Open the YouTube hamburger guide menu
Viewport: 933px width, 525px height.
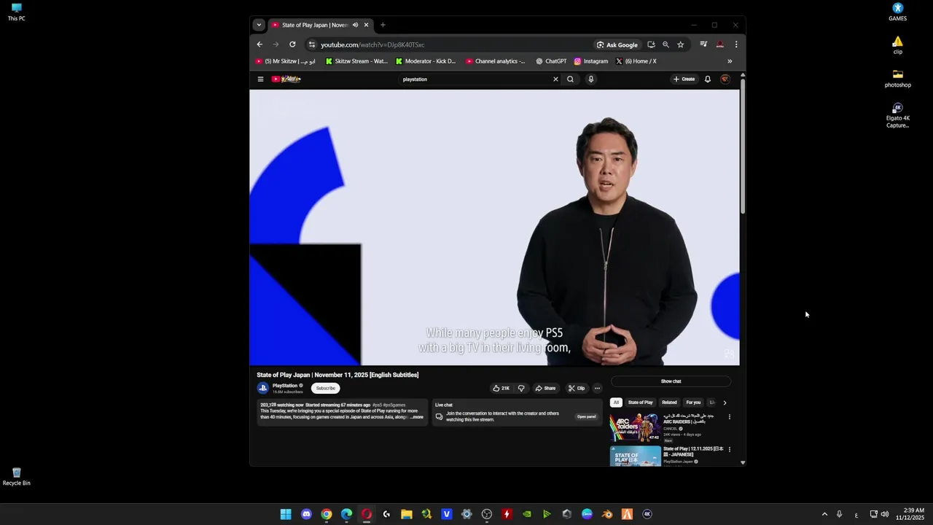(260, 79)
